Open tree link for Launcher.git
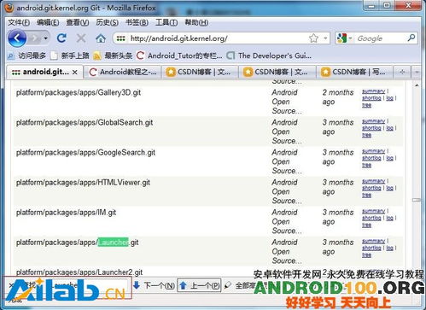This screenshot has height=310, width=426. coord(366,255)
